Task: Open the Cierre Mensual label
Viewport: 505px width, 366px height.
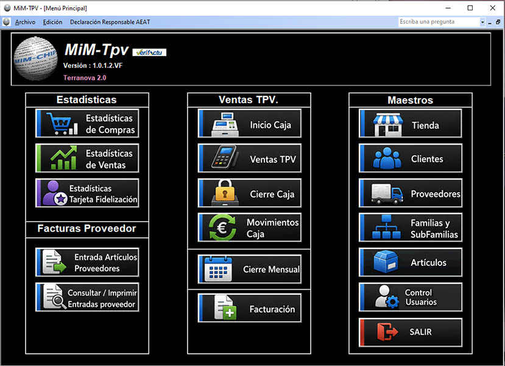Action: point(271,269)
